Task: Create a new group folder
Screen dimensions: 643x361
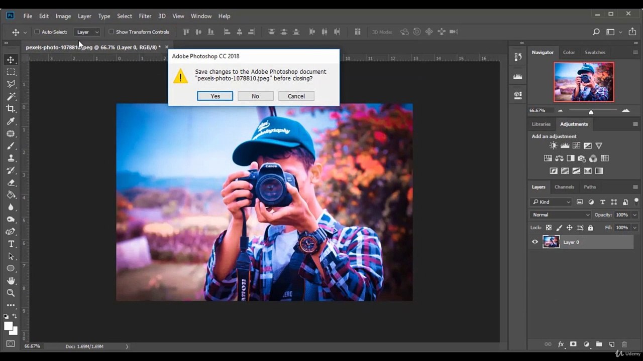Action: tap(599, 344)
